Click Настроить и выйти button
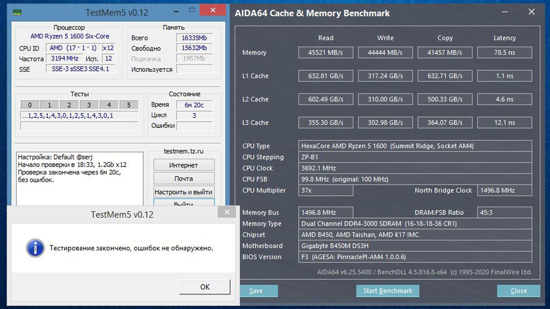This screenshot has height=309, width=550. pyautogui.click(x=184, y=192)
